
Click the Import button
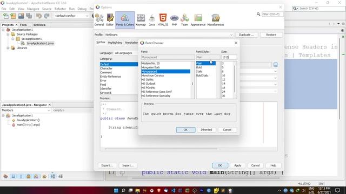tap(128, 165)
